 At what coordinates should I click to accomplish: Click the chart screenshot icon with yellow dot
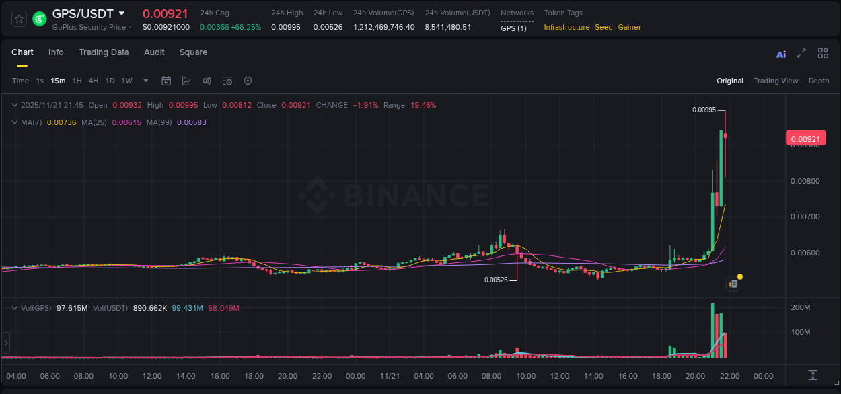(733, 284)
